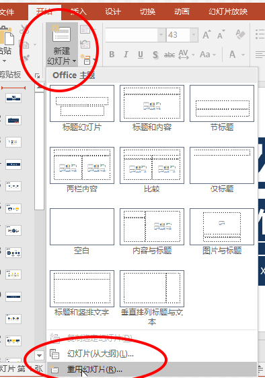Viewport: 265px width, 378px height.
Task: Toggle Bold formatting
Action: pos(112,55)
